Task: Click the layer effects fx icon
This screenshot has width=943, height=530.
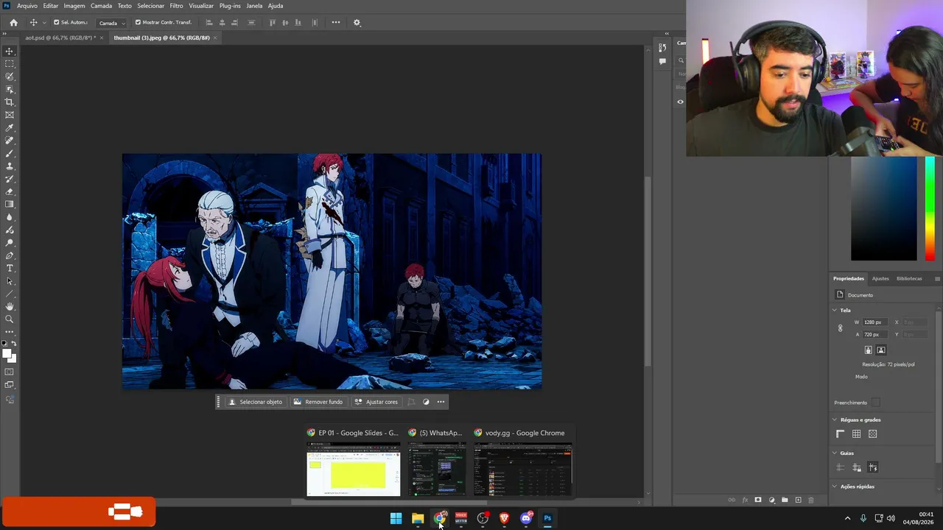Action: [745, 500]
